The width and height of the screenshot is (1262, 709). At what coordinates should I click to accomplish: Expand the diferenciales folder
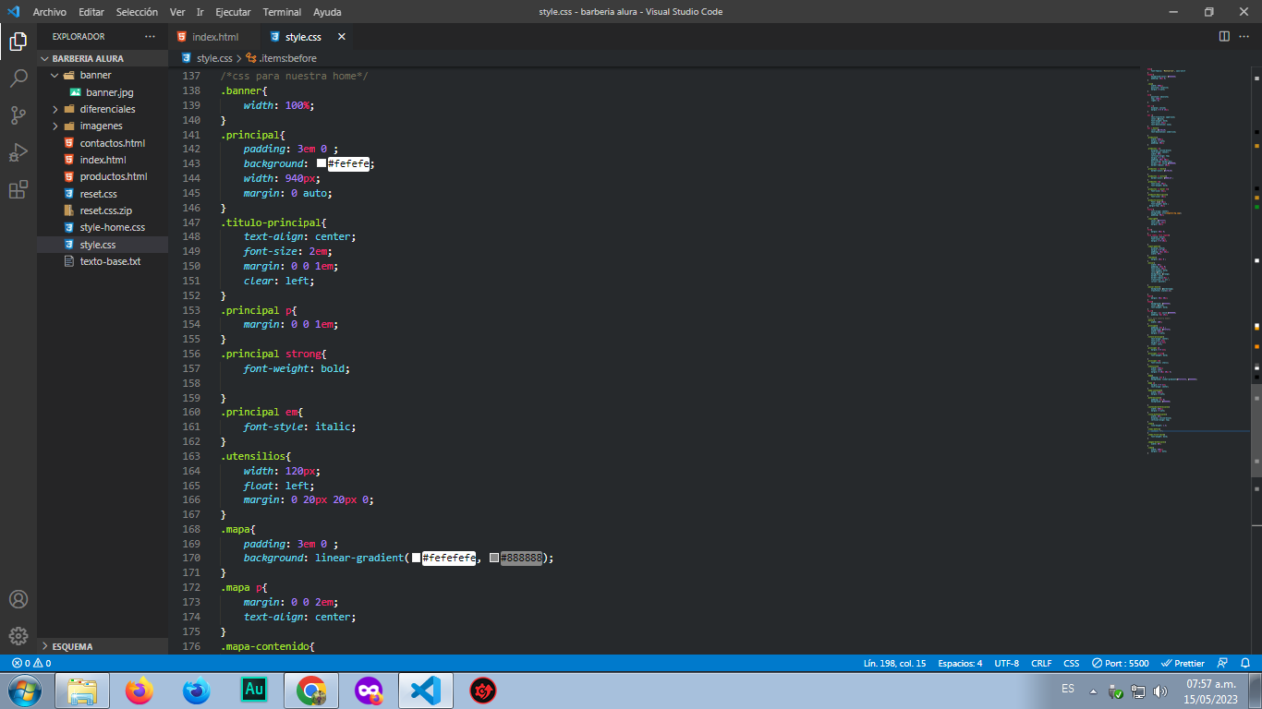coord(103,109)
